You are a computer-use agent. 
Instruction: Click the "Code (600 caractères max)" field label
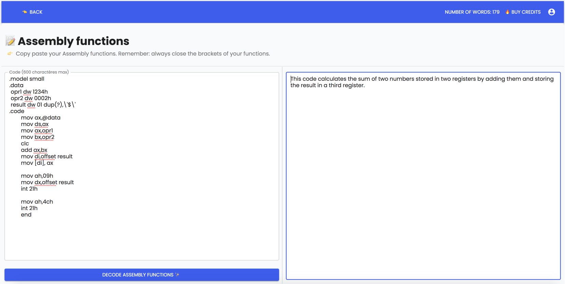(39, 72)
